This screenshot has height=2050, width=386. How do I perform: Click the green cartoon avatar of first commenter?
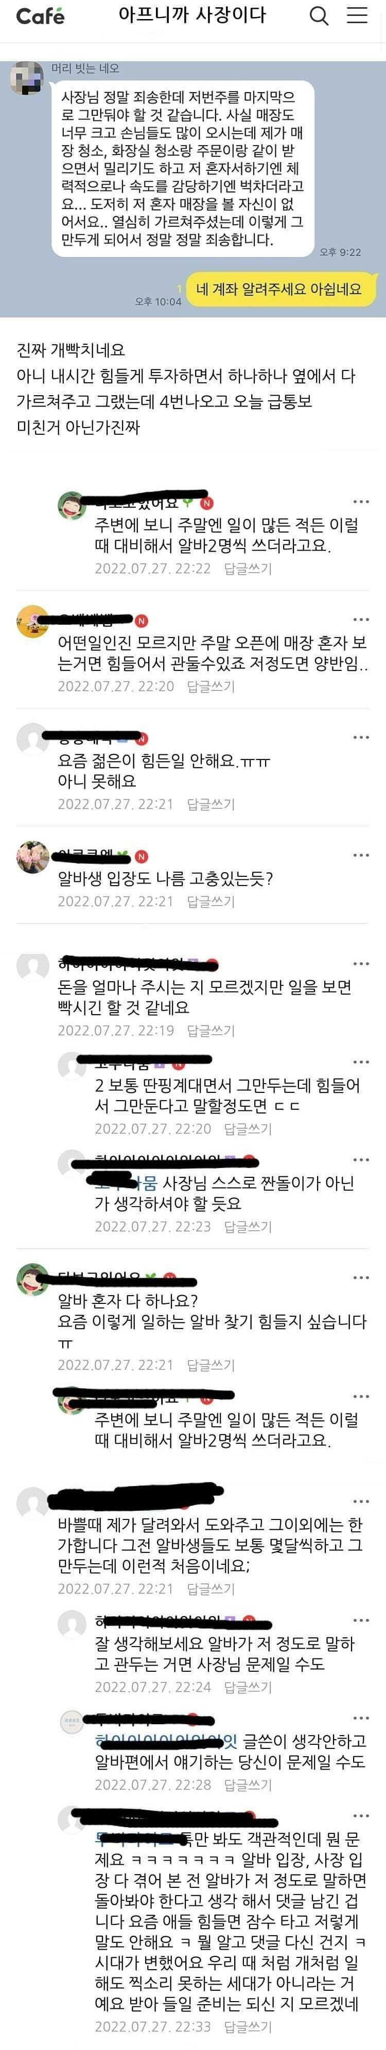tap(73, 505)
